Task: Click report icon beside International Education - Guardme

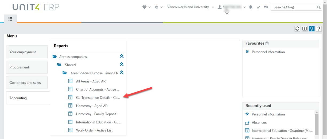Action: tap(247, 131)
